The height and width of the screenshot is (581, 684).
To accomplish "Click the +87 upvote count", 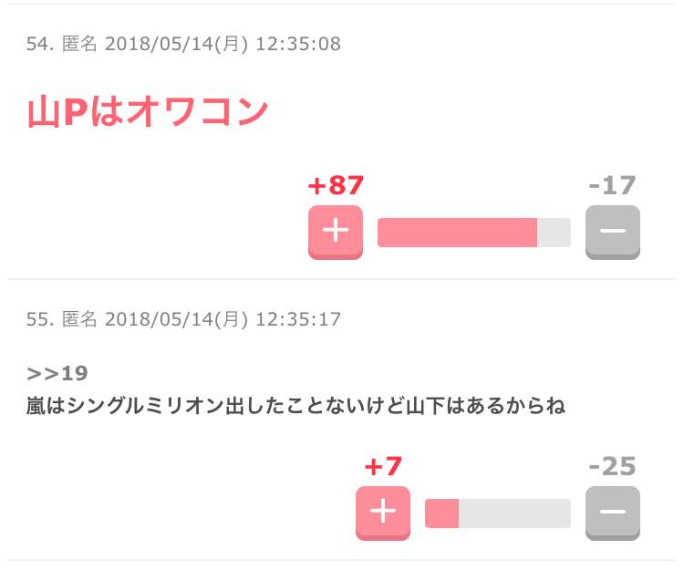I will (336, 185).
